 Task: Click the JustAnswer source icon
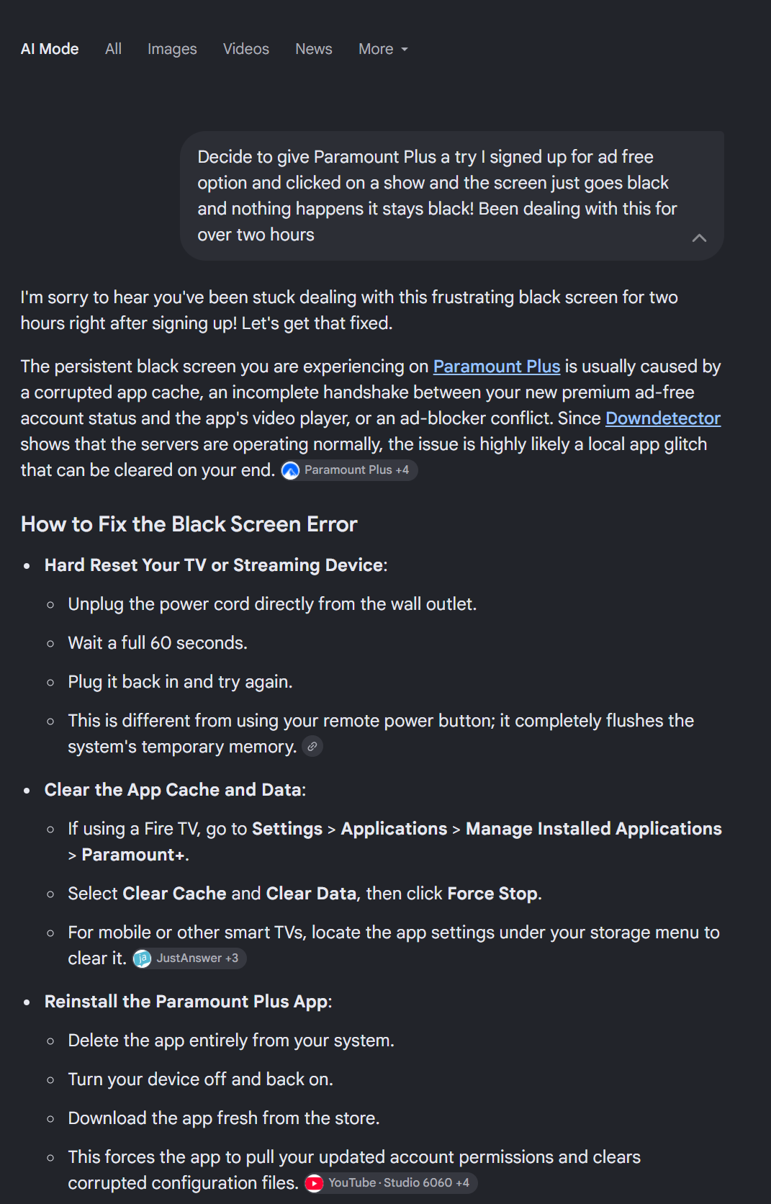click(143, 958)
